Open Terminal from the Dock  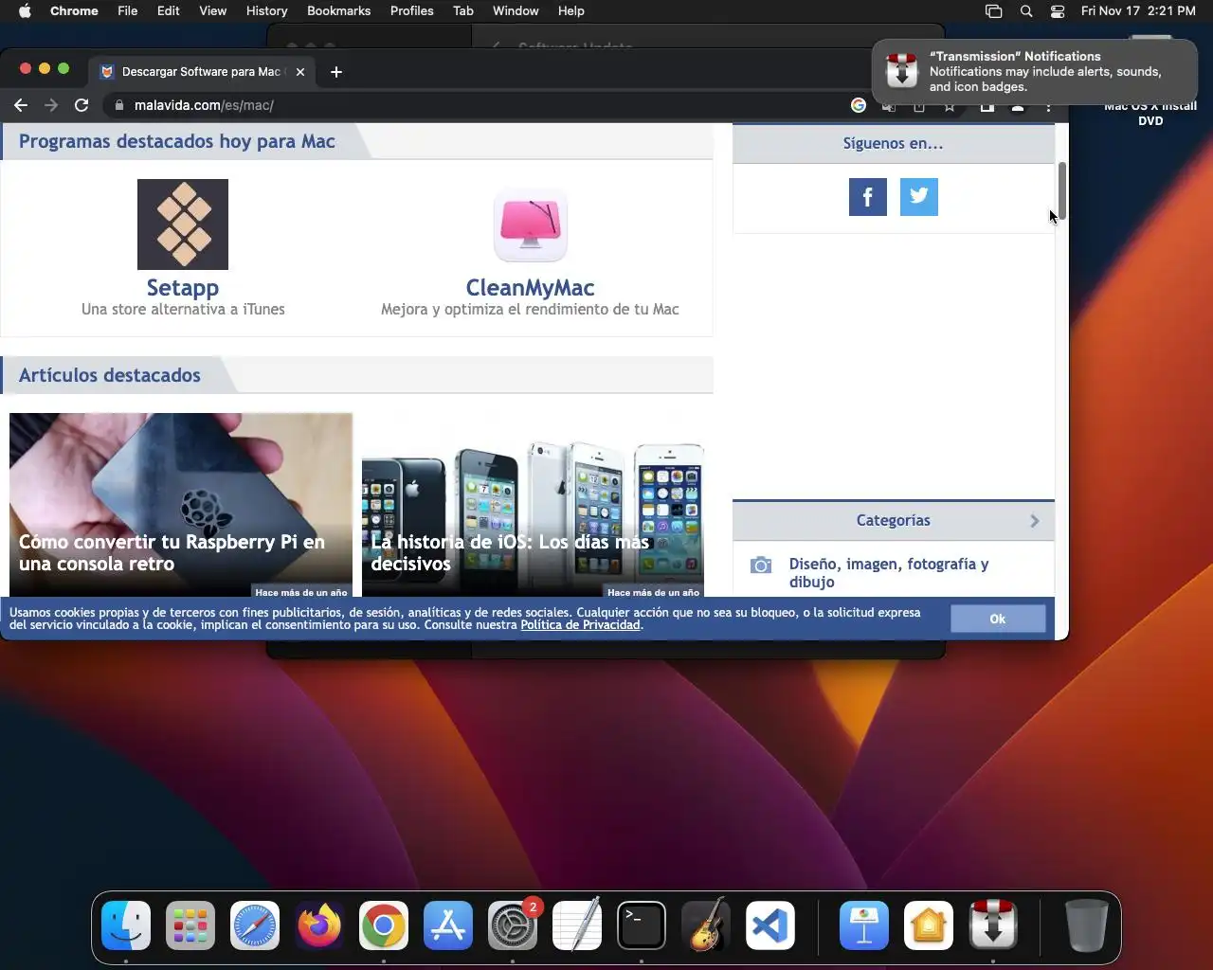point(642,925)
